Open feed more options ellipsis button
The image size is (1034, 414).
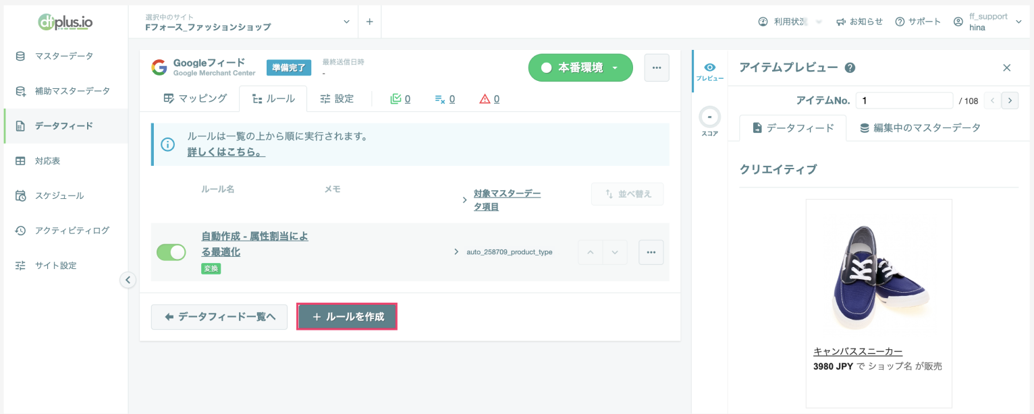(x=657, y=68)
